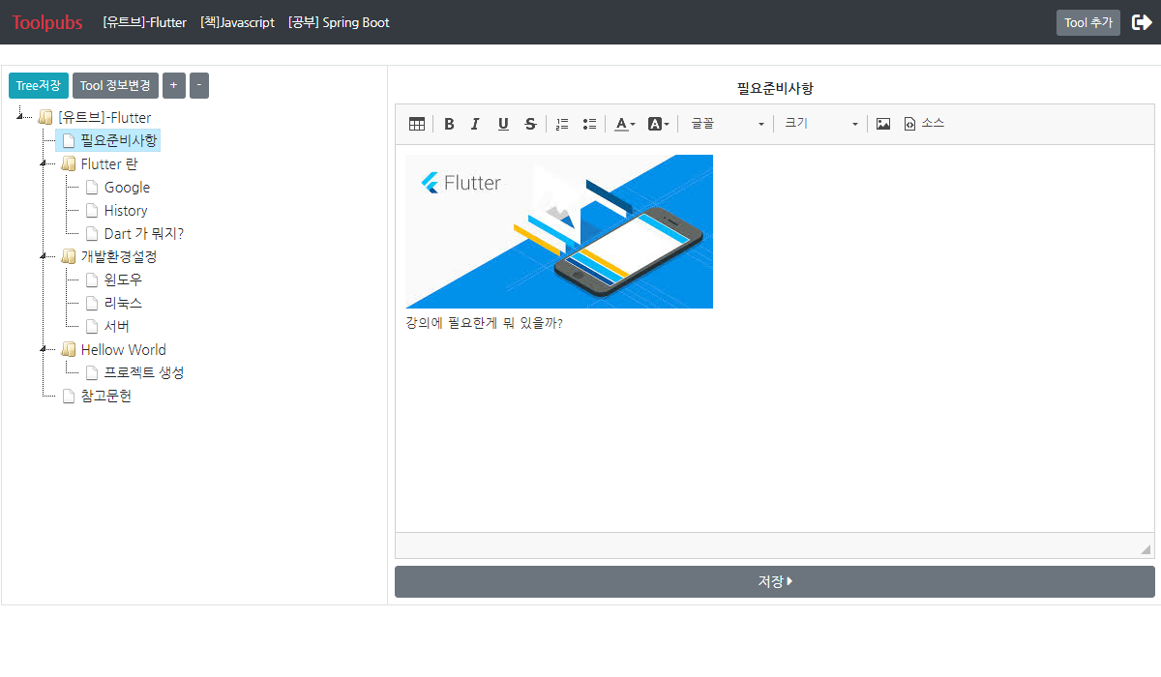Click the Tool 정보변경 button
1161x677 pixels.
(x=115, y=86)
